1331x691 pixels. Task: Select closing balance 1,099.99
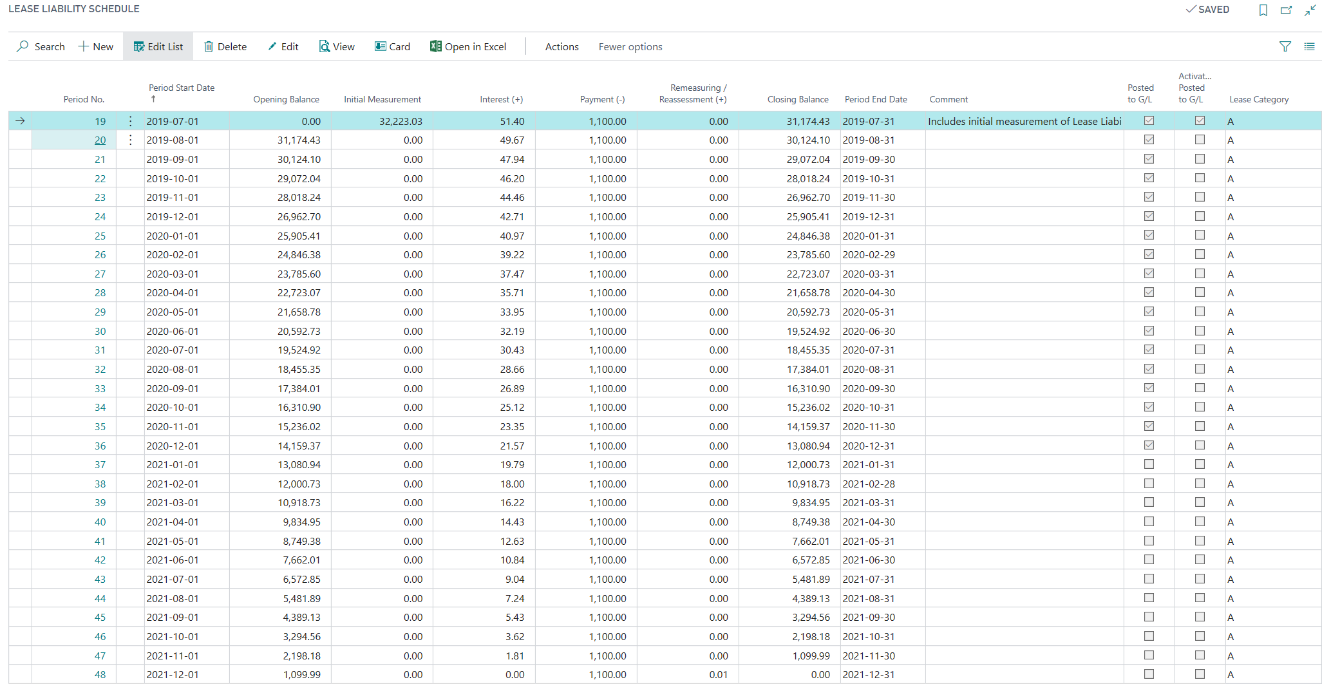point(811,656)
